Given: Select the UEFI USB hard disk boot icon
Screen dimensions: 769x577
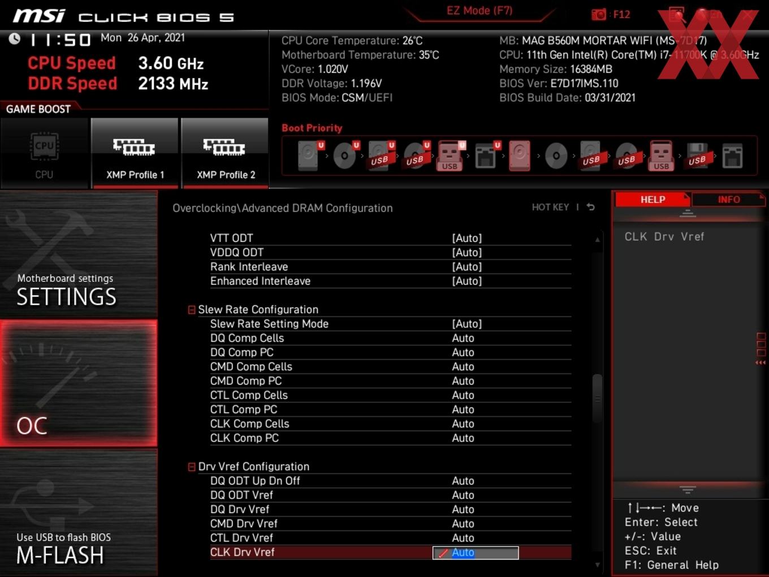Looking at the screenshot, I should coord(381,155).
